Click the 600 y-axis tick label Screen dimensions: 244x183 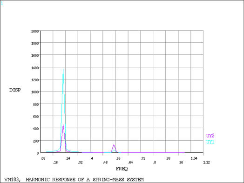click(36, 117)
